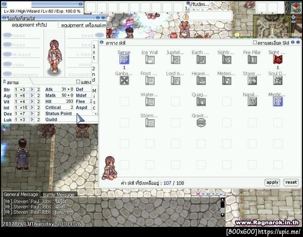Click the Earth Spike skill icon
303x237 pixels.
point(201,59)
